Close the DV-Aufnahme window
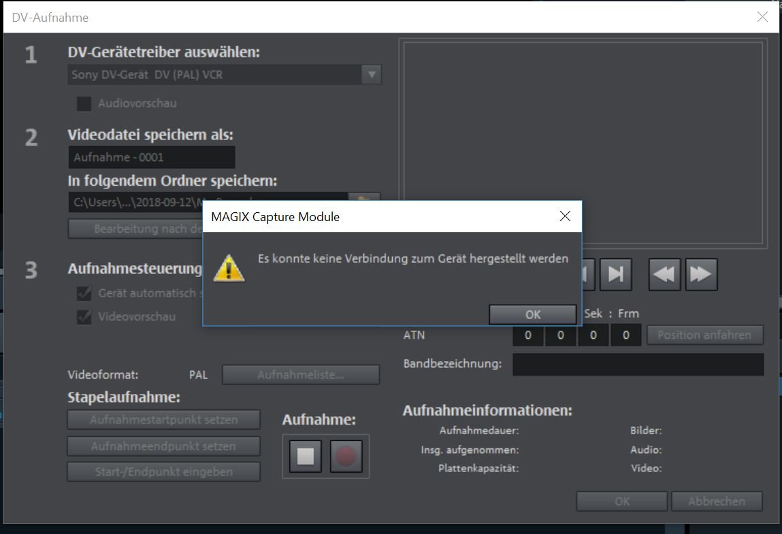Screen dimensions: 782x534 [x=762, y=17]
